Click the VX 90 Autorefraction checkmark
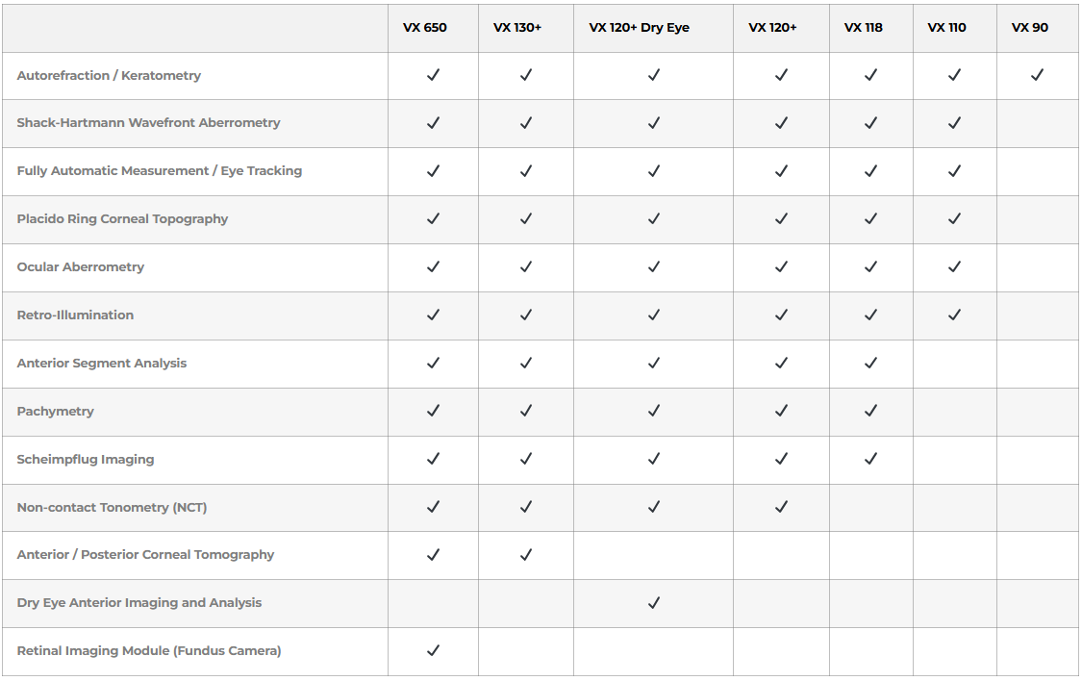This screenshot has width=1082, height=681. [1037, 75]
